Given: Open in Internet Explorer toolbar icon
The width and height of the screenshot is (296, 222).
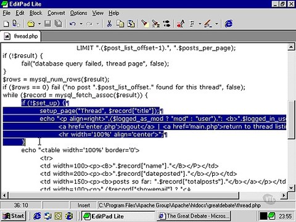Looking at the screenshot, I should click(x=229, y=24).
